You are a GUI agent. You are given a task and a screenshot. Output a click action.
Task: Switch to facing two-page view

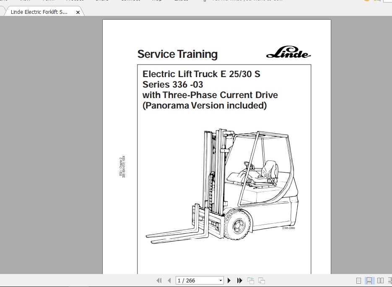click(380, 280)
